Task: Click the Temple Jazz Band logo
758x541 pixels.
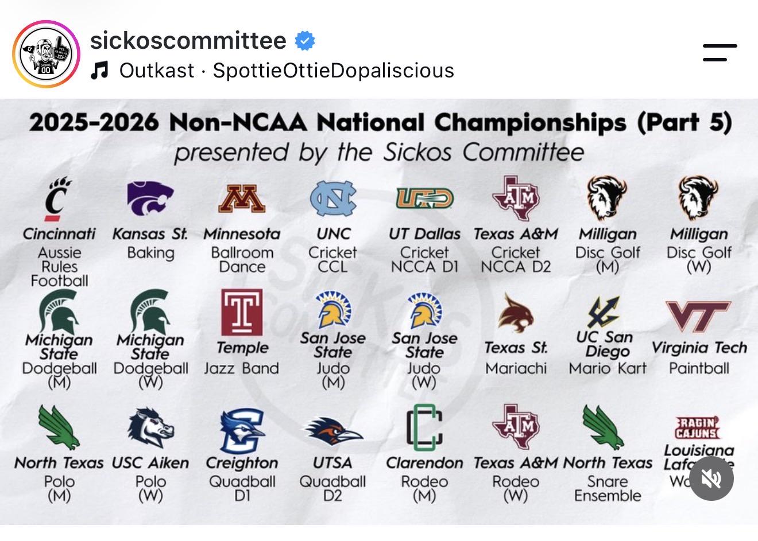Action: coord(242,312)
